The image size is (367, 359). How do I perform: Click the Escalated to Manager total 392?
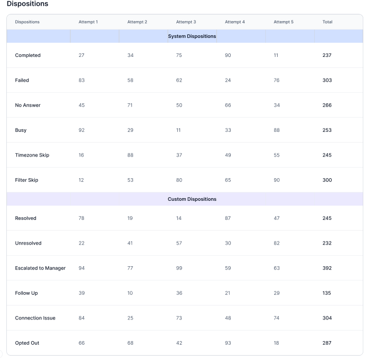pos(327,268)
